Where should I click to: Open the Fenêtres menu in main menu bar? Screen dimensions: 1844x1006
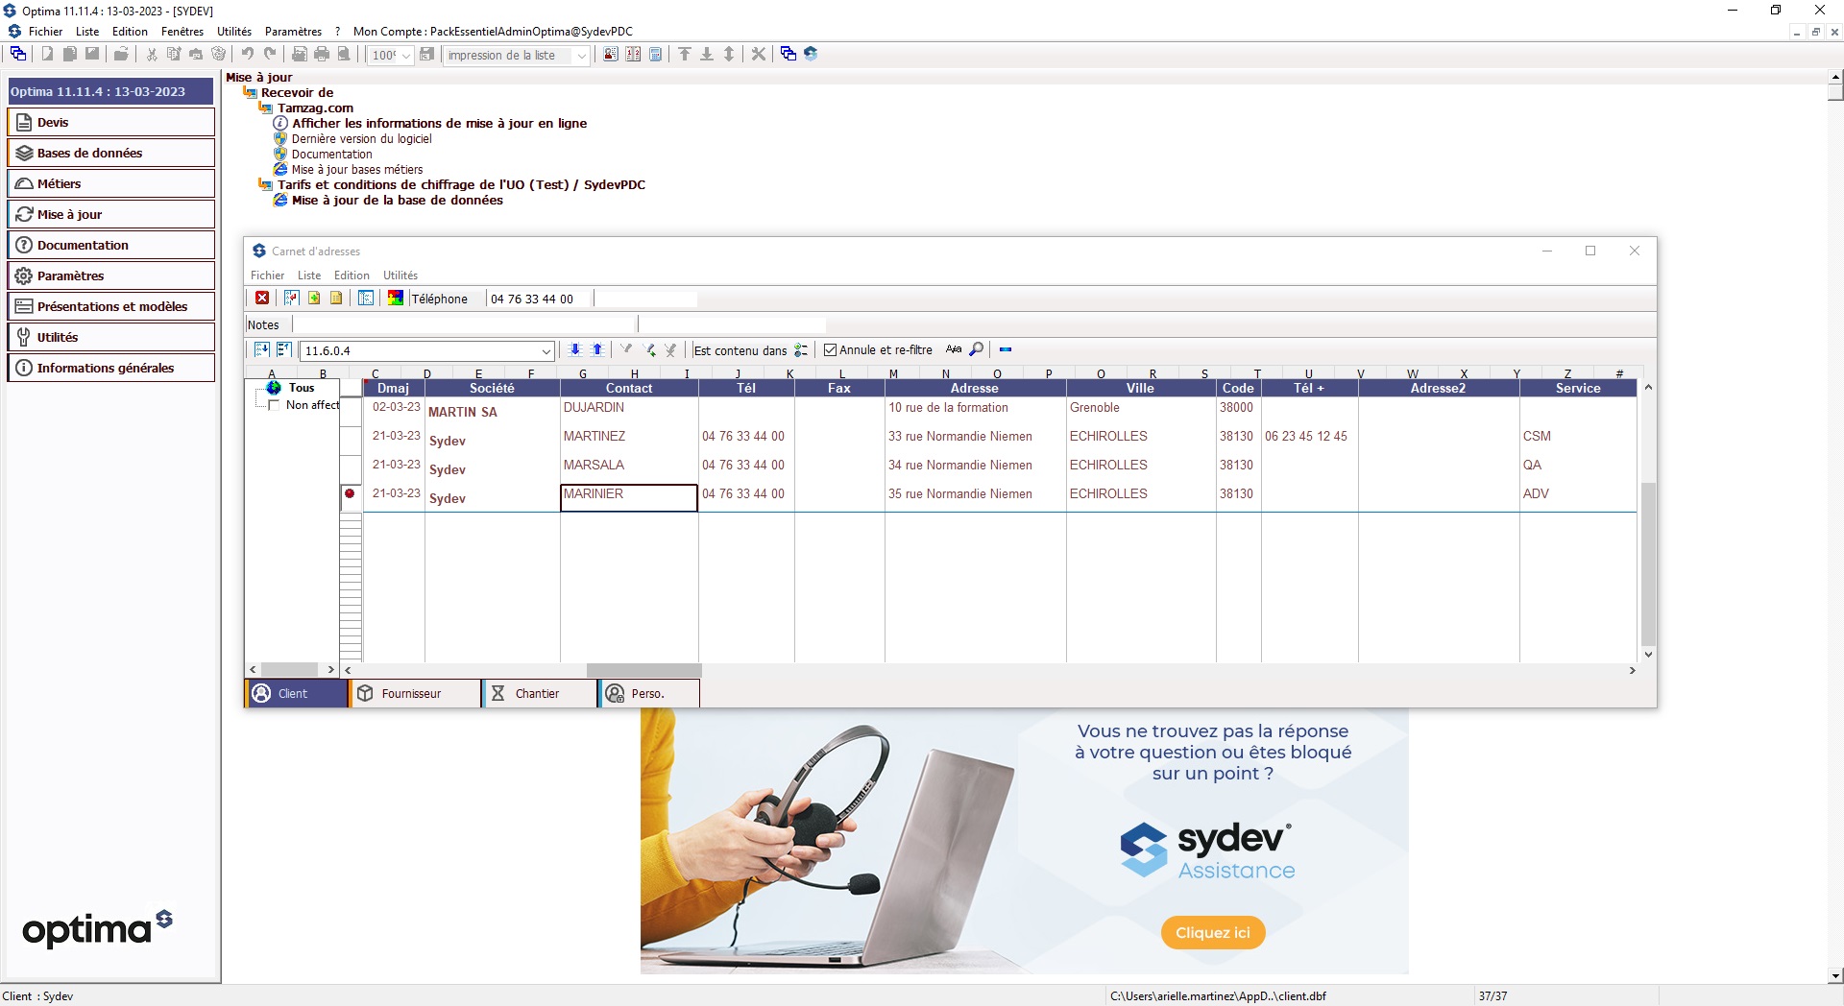[182, 31]
